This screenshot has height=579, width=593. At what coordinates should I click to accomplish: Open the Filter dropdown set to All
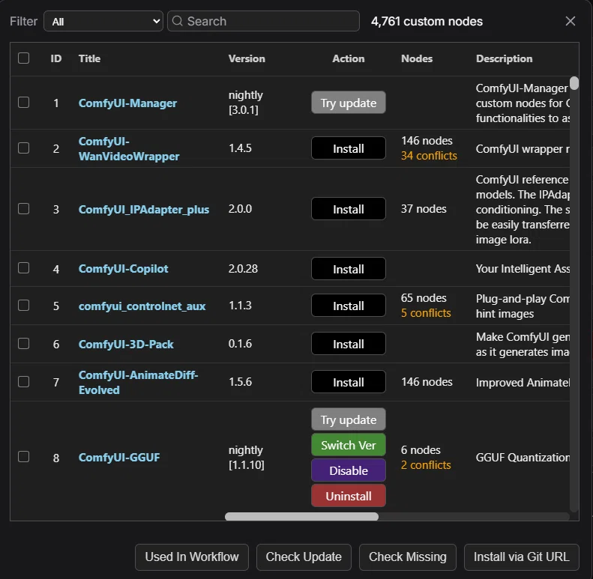click(x=103, y=21)
